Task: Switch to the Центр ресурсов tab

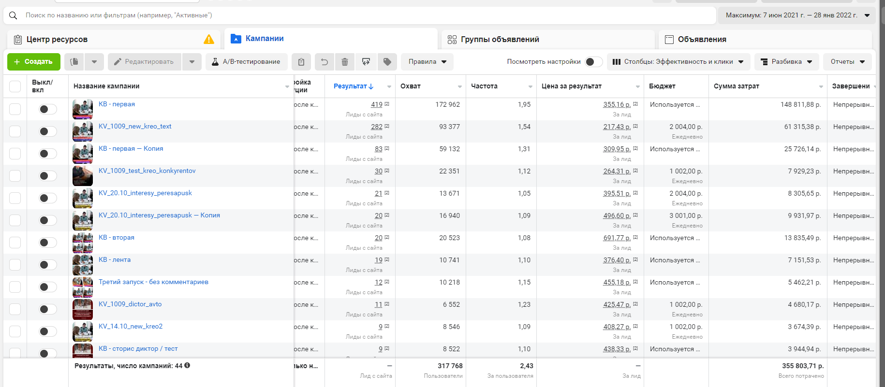Action: (114, 40)
